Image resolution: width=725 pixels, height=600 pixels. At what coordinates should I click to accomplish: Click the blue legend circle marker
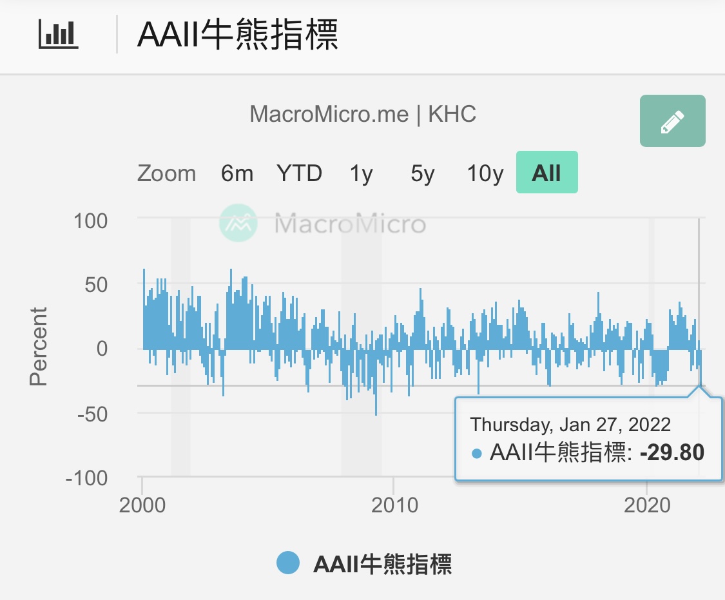[x=289, y=563]
